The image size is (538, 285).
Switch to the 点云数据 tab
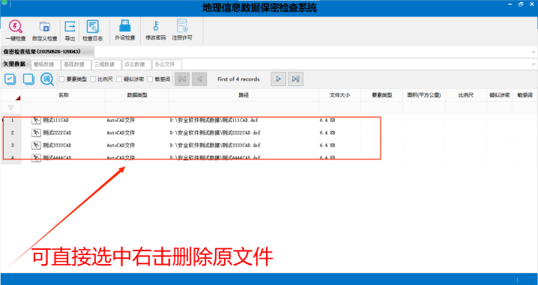pyautogui.click(x=136, y=64)
